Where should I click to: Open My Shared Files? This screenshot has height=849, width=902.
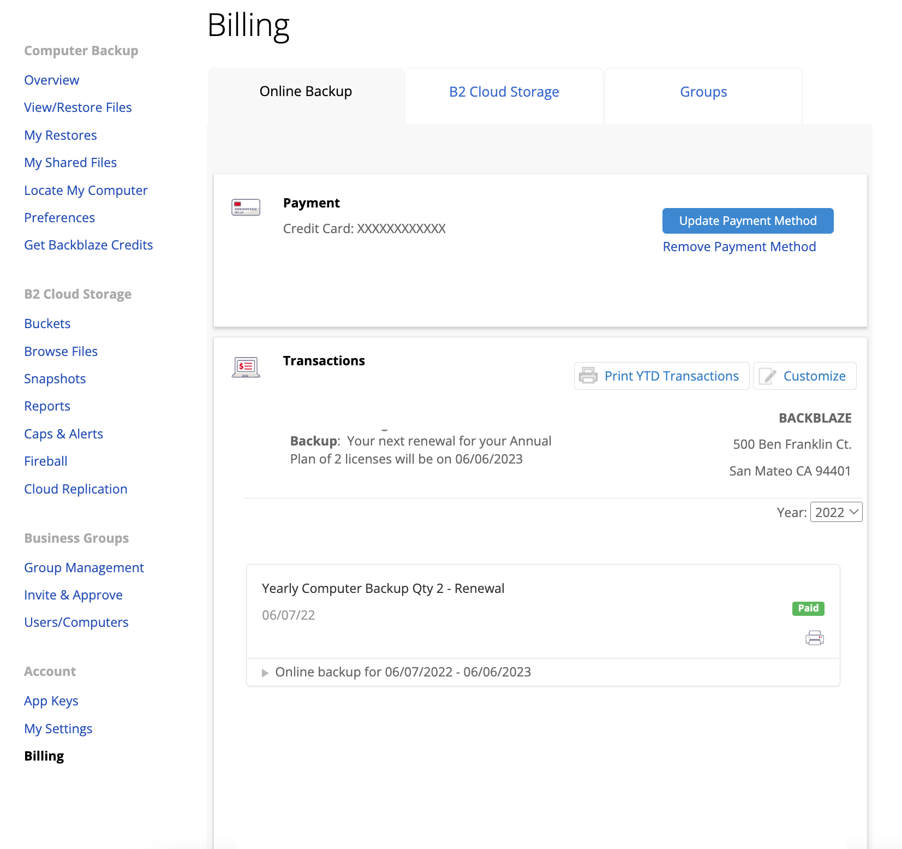tap(70, 163)
